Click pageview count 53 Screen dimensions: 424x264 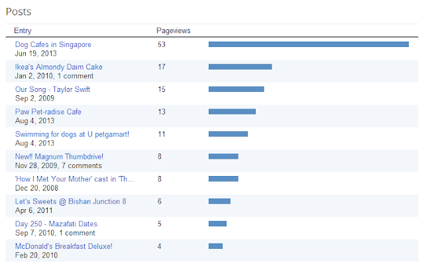click(x=162, y=44)
